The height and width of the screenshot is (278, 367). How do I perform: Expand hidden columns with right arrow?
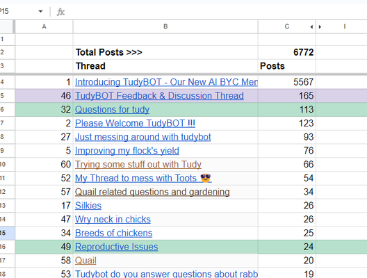(x=320, y=27)
